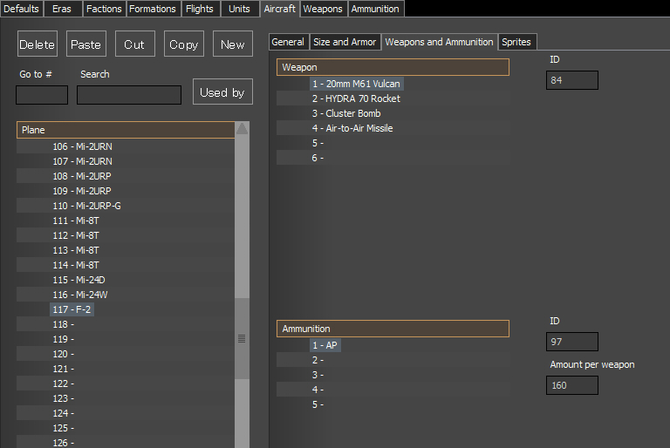Click the Plane list header
Viewport: 670px width, 448px height.
(126, 130)
